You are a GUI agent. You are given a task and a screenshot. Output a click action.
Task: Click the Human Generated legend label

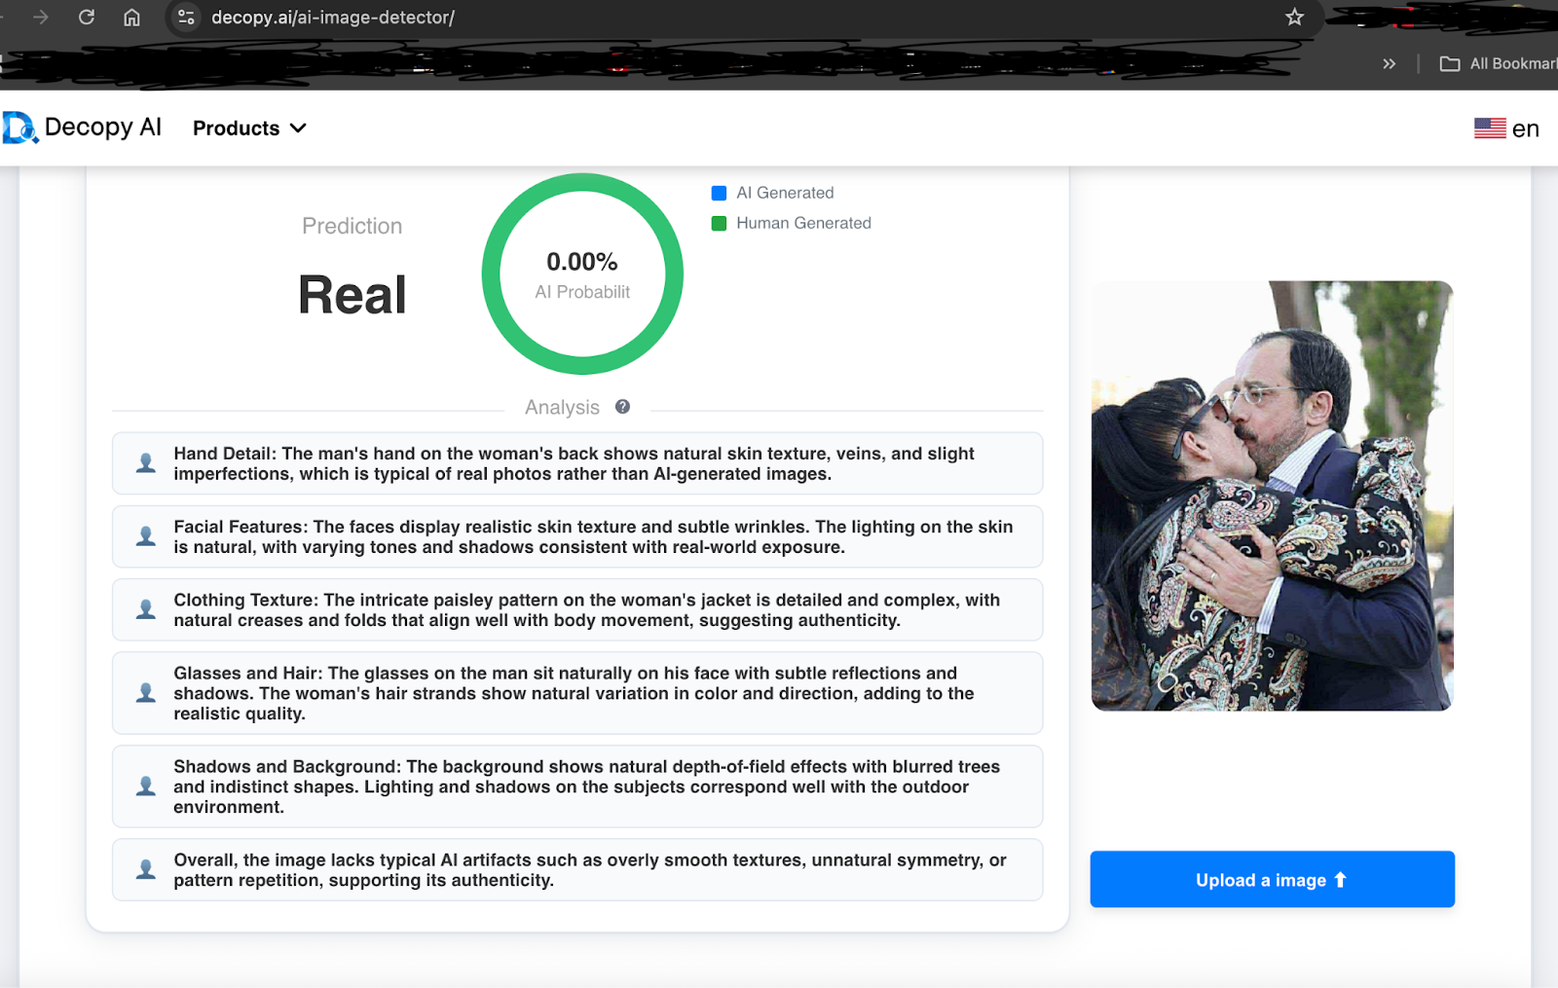803,223
